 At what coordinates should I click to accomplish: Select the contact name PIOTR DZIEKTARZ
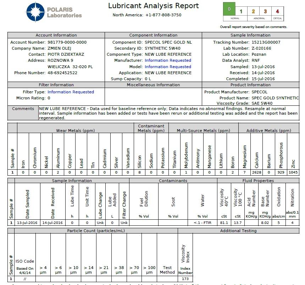click(x=66, y=54)
